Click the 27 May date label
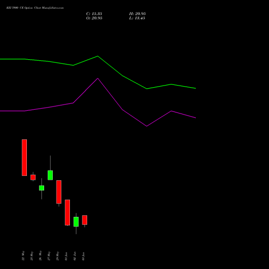 [x=49, y=256]
